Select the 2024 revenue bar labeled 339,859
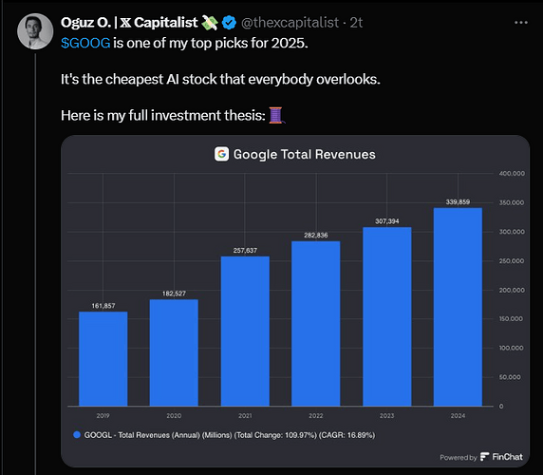Viewport: 543px width, 475px height. pyautogui.click(x=458, y=307)
